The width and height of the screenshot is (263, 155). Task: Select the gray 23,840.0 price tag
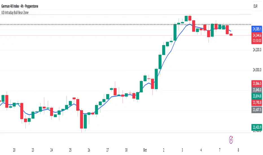pos(257,90)
